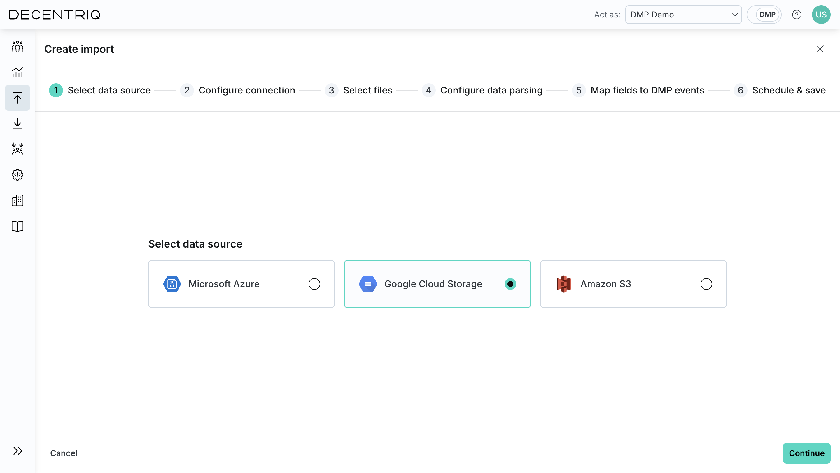
Task: Click the Google Cloud Storage label text
Action: pyautogui.click(x=433, y=284)
